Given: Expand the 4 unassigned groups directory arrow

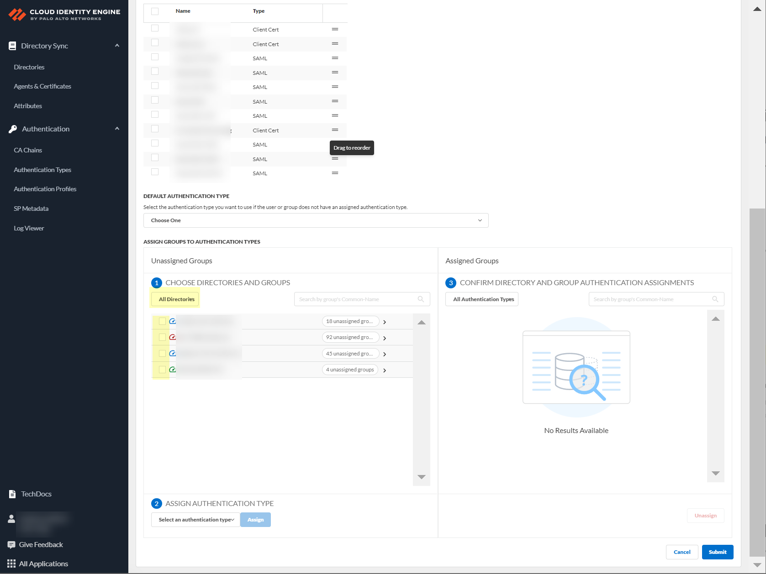Looking at the screenshot, I should pos(385,370).
